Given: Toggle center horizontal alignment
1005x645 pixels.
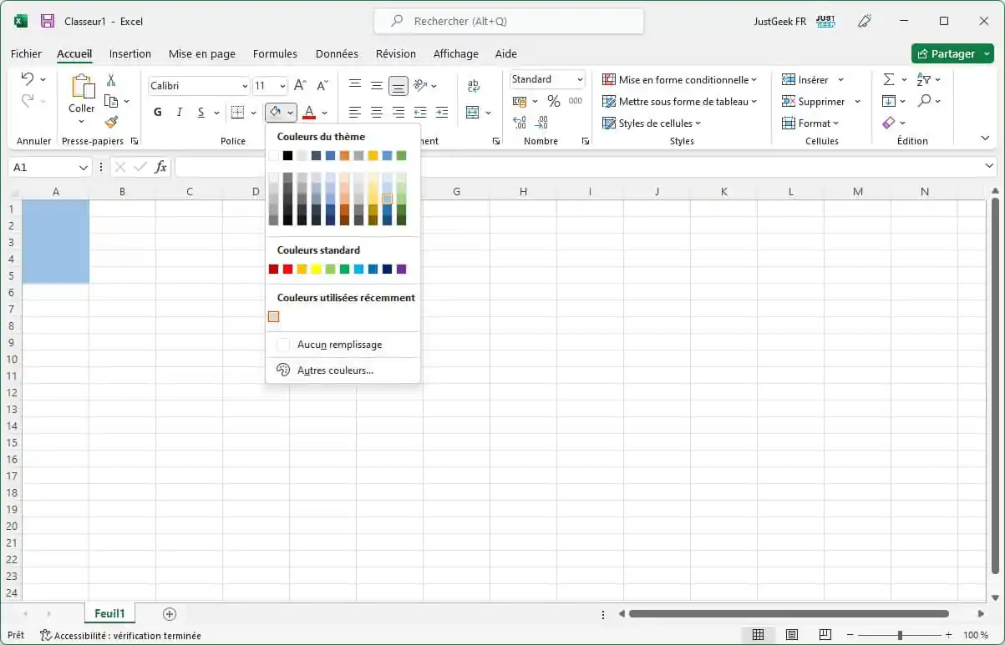Looking at the screenshot, I should click(377, 112).
